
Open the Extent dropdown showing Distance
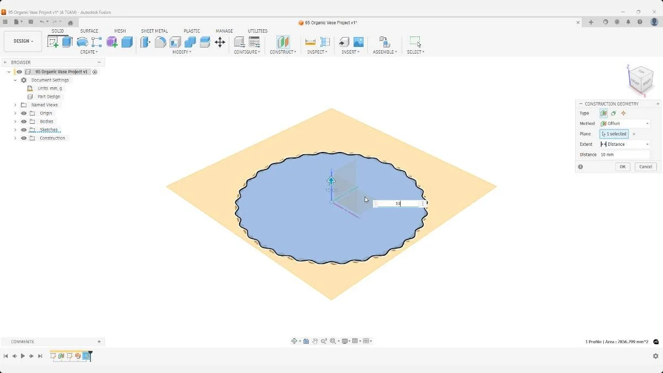(x=624, y=144)
